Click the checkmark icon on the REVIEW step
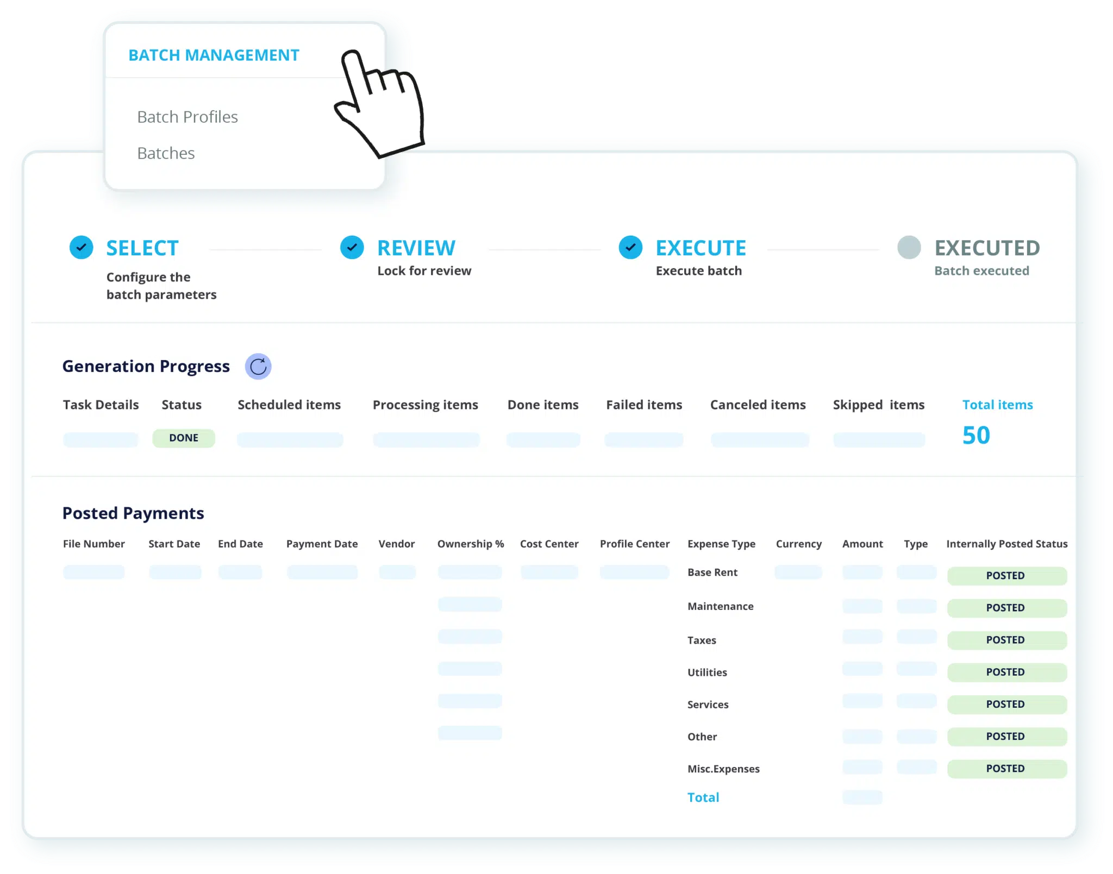 (352, 247)
